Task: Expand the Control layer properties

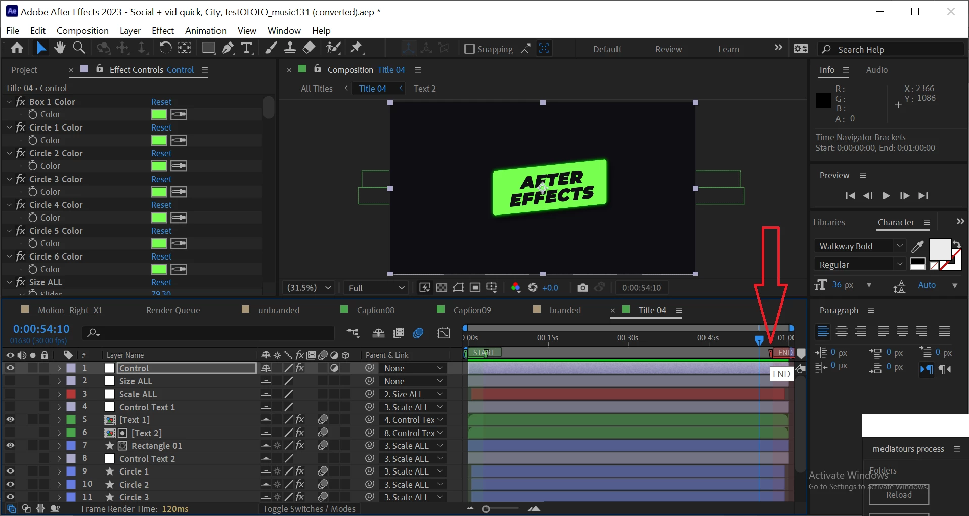Action: 59,368
